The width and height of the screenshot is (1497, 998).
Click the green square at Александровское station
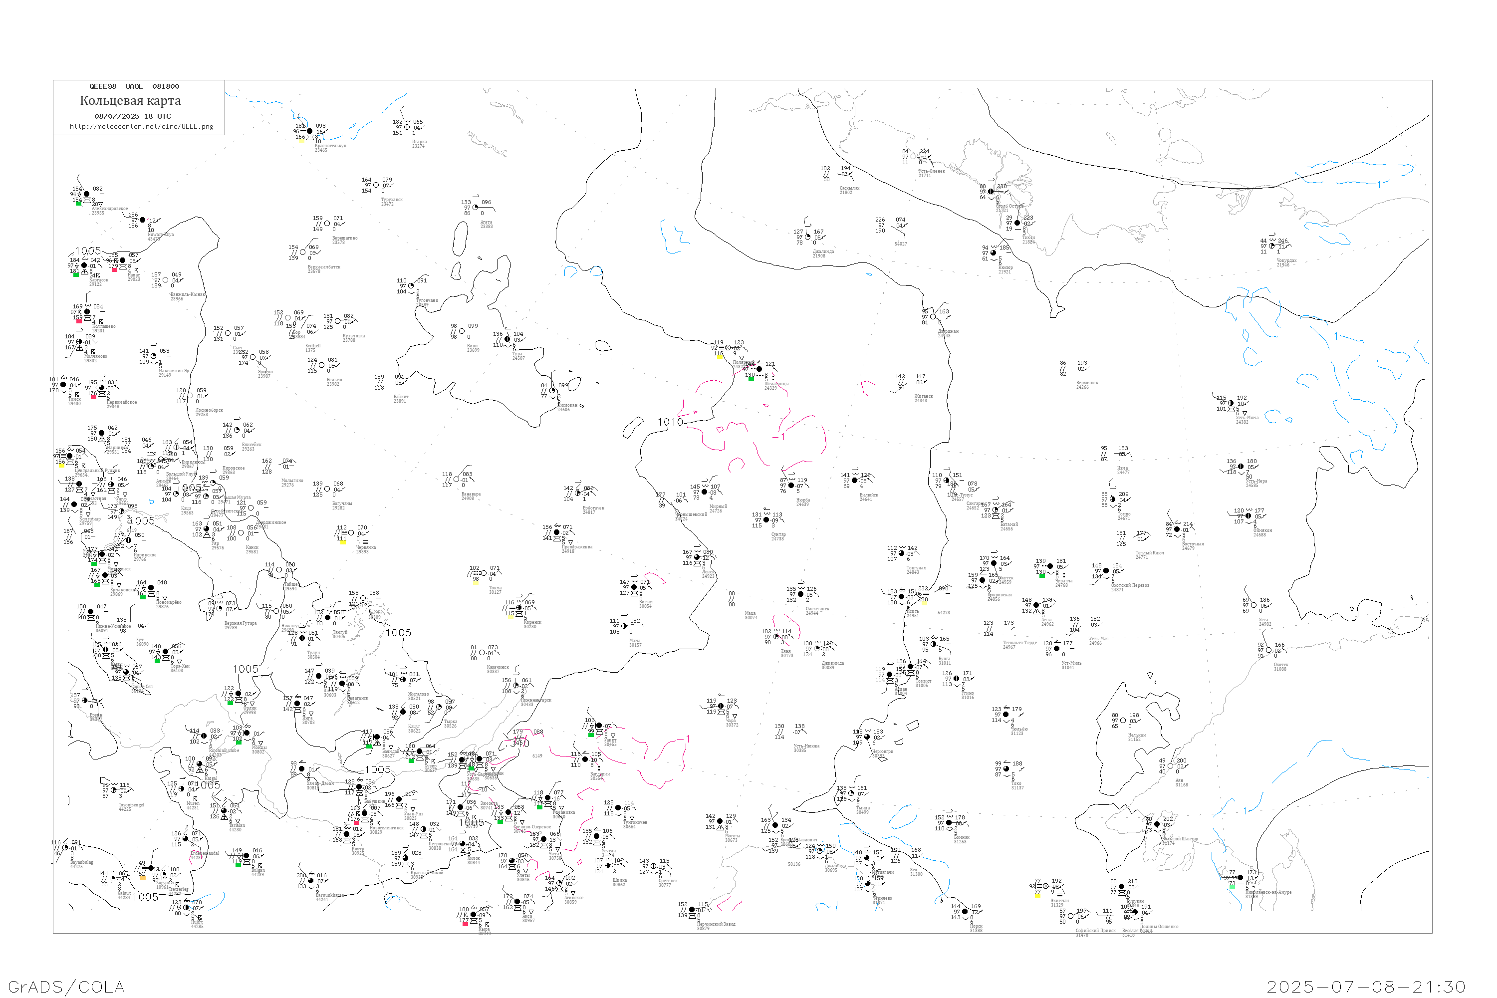78,204
